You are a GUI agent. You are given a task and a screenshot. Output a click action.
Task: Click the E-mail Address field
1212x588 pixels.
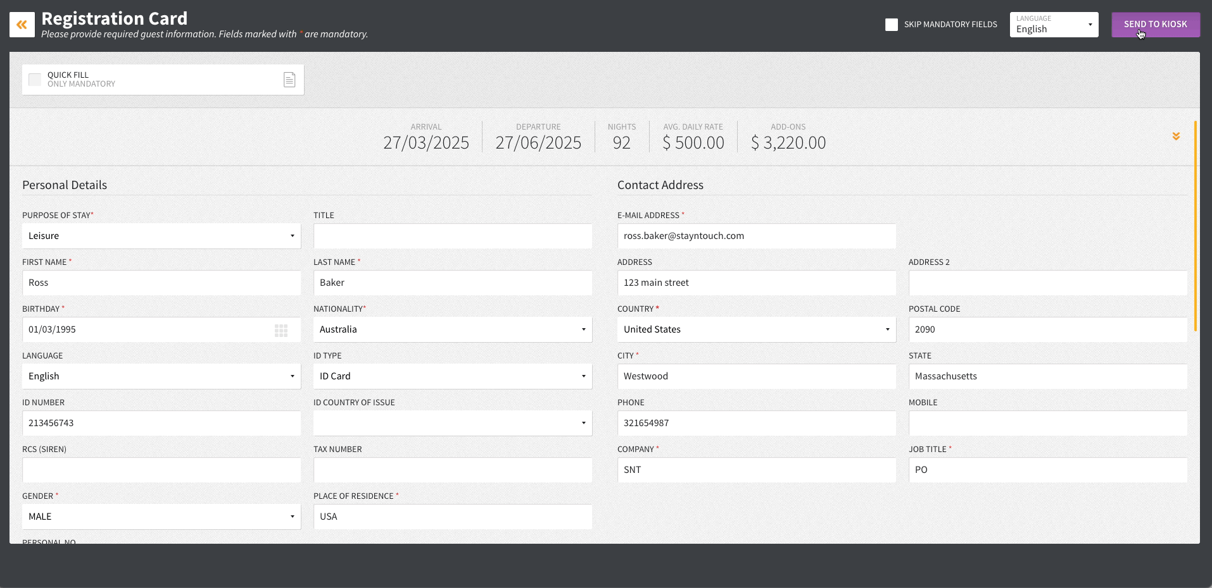pos(757,236)
